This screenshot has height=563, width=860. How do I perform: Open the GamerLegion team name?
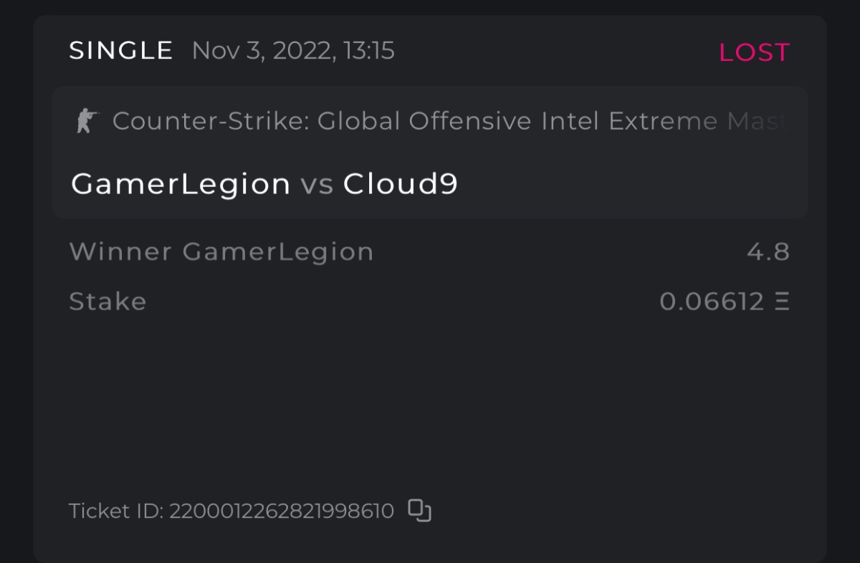pyautogui.click(x=181, y=184)
